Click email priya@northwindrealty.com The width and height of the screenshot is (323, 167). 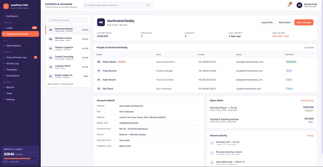[x=249, y=71]
